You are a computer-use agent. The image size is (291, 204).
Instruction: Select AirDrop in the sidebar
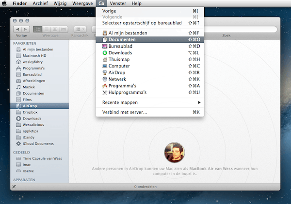click(x=40, y=106)
